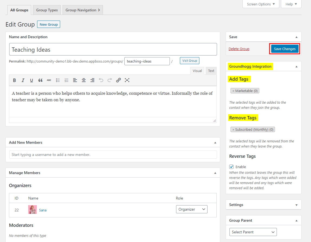Open the Organizer role dropdown for Sana
This screenshot has height=242, width=311.
click(x=192, y=209)
